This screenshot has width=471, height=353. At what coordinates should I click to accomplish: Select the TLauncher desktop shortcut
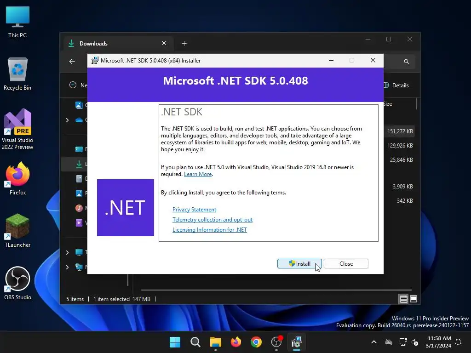point(17,231)
